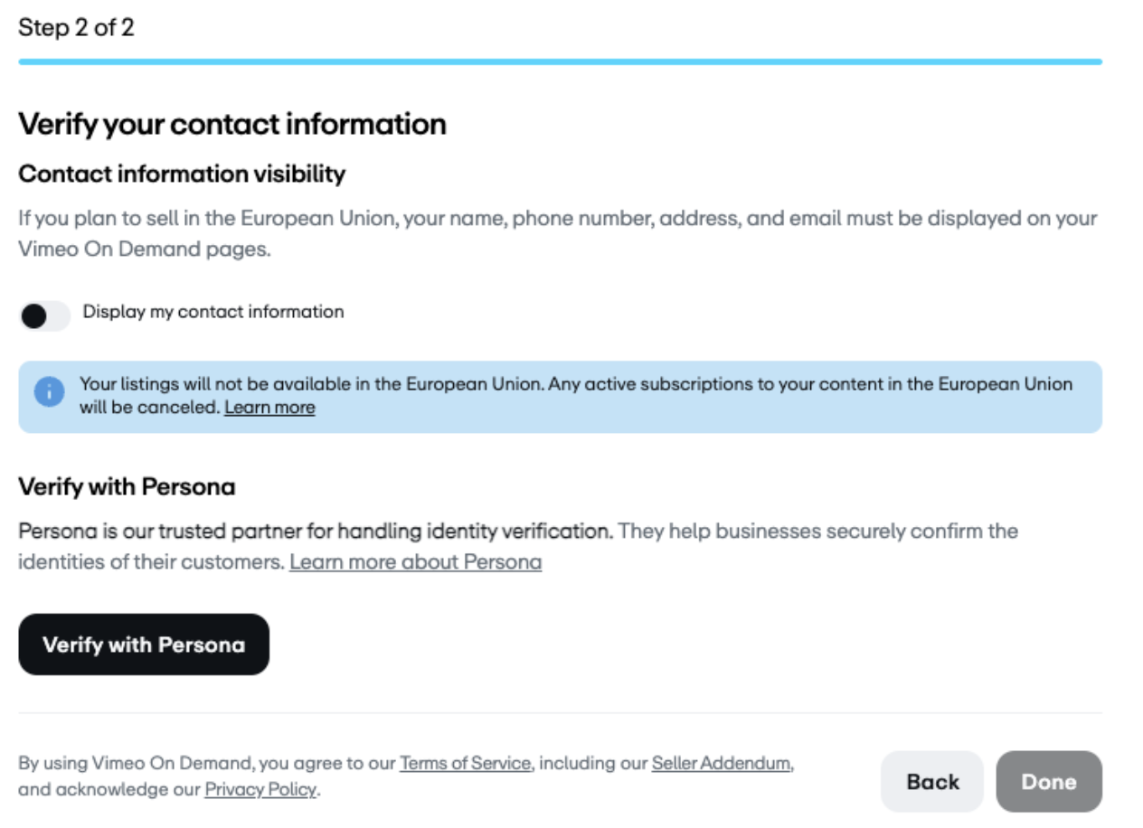Click the European Union selling requirements paragraph
The image size is (1143, 828).
(558, 234)
